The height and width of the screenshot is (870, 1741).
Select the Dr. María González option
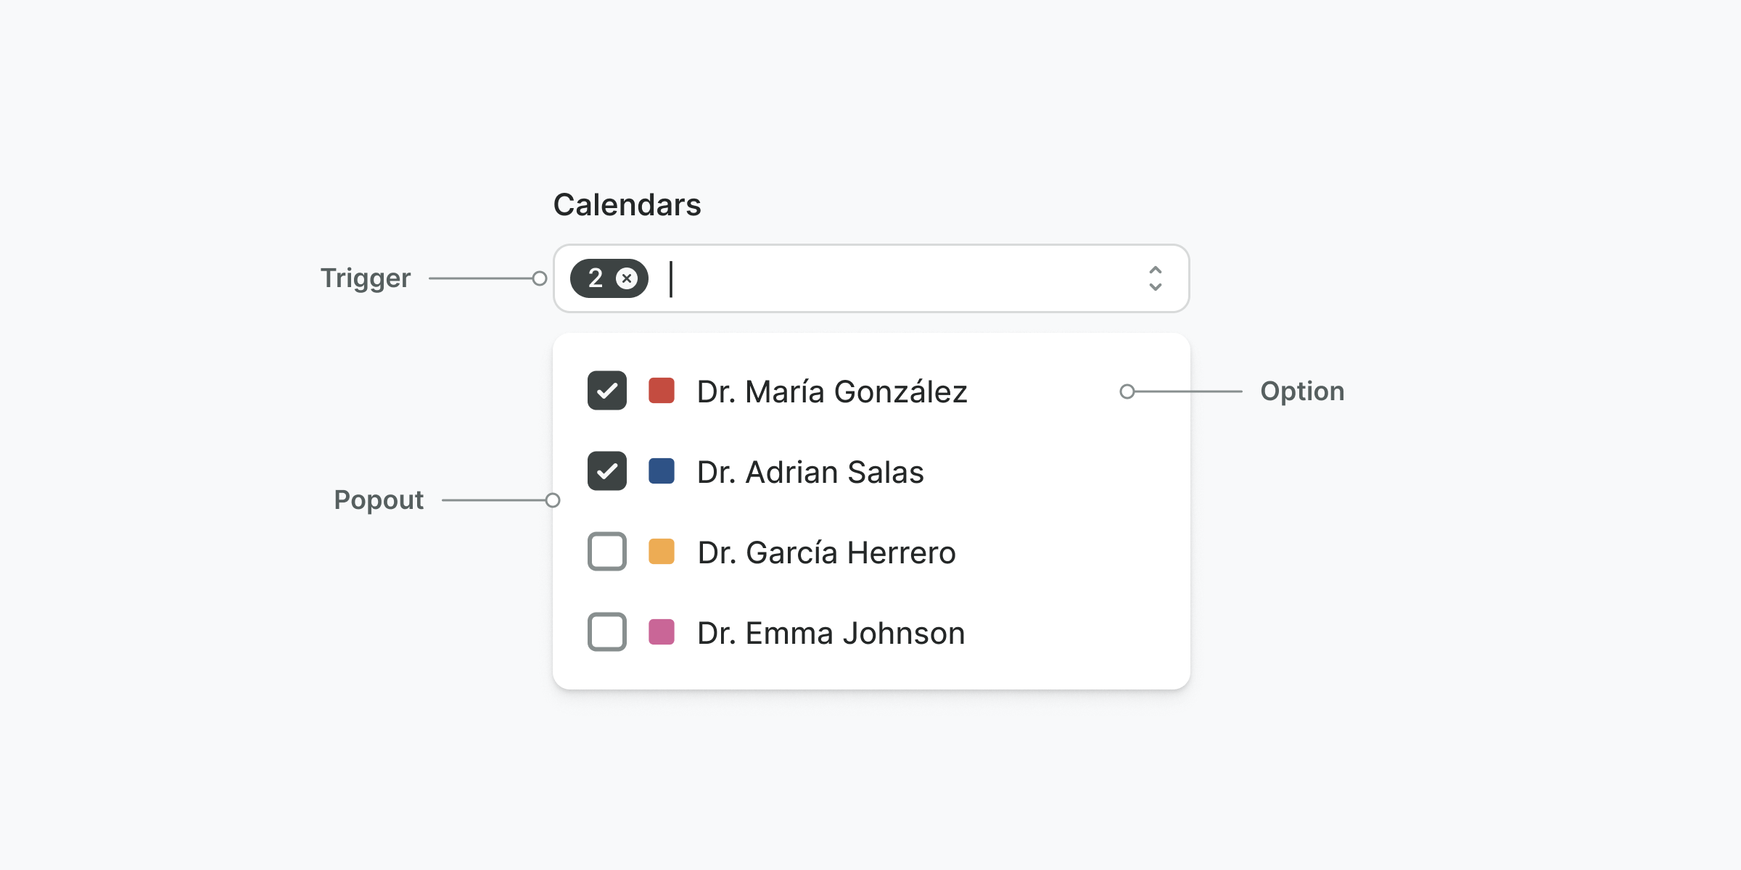click(x=832, y=391)
